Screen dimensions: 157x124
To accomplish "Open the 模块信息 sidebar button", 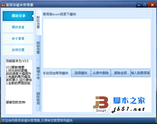I will coord(18,27).
